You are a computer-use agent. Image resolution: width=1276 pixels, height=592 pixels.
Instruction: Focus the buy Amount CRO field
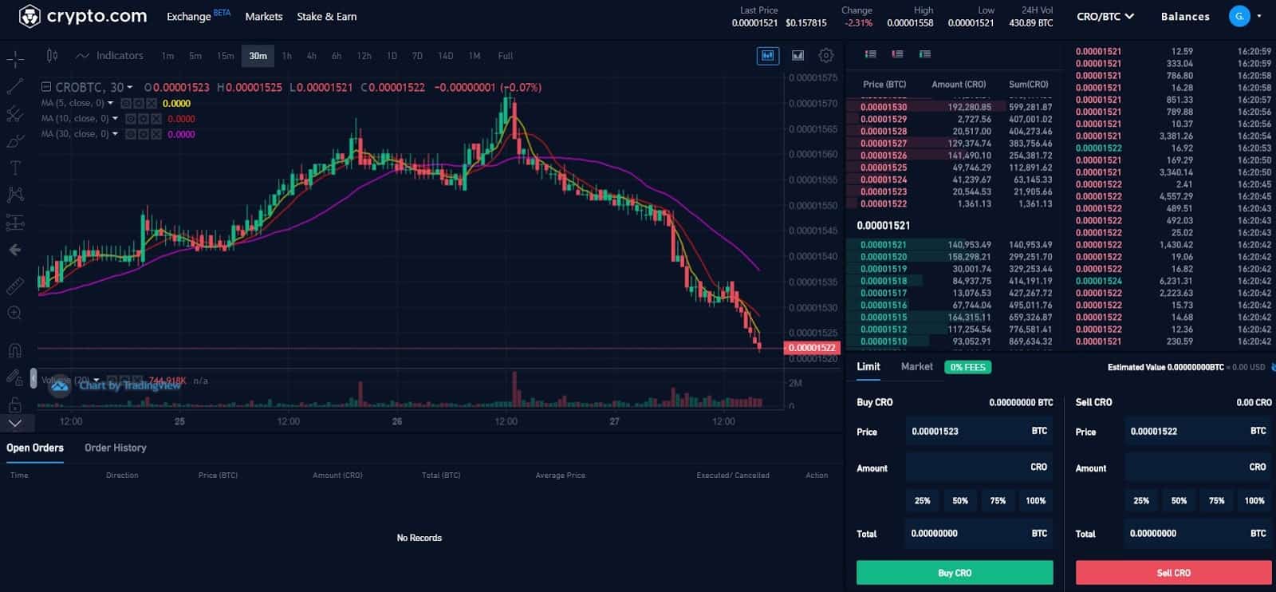point(979,468)
